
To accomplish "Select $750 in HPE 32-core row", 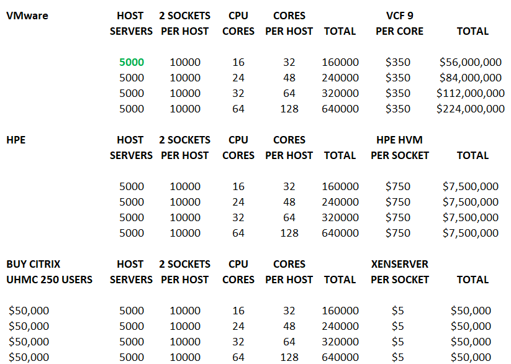I will (397, 217).
